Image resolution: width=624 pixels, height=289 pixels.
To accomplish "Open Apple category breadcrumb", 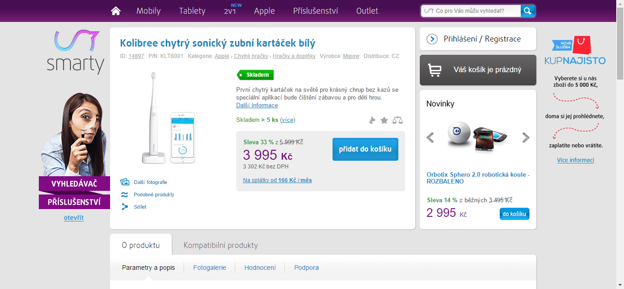I will (x=222, y=56).
